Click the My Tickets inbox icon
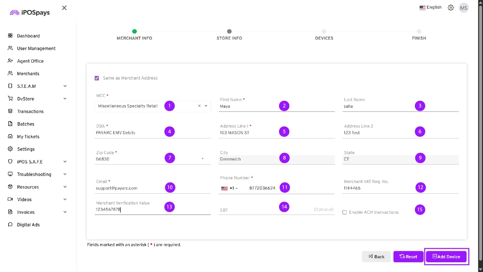This screenshot has height=272, width=483. tap(10, 136)
